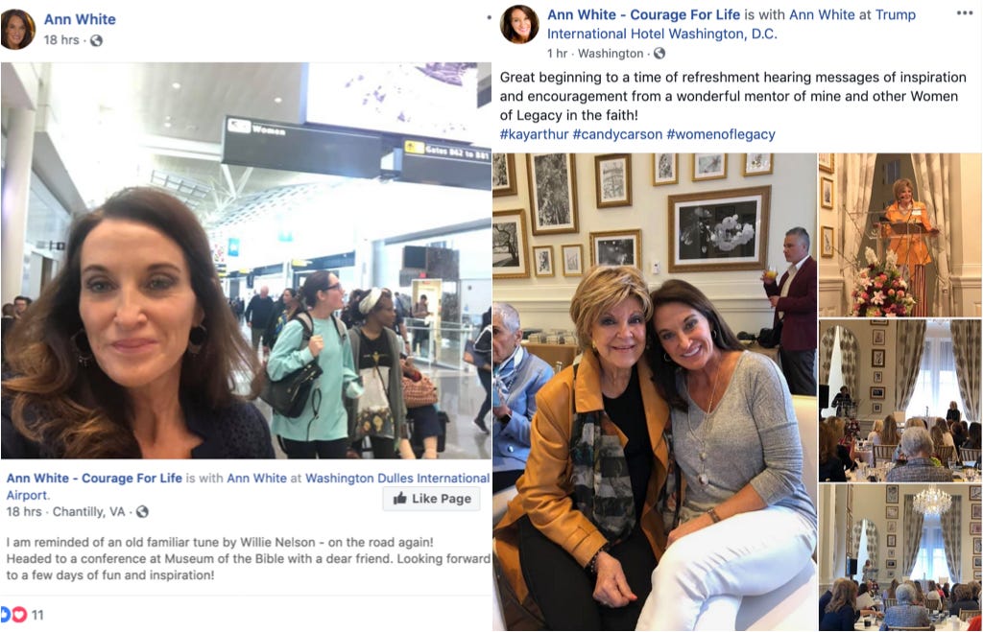This screenshot has height=632, width=983.
Task: Open the airport selfie photo
Action: click(246, 261)
